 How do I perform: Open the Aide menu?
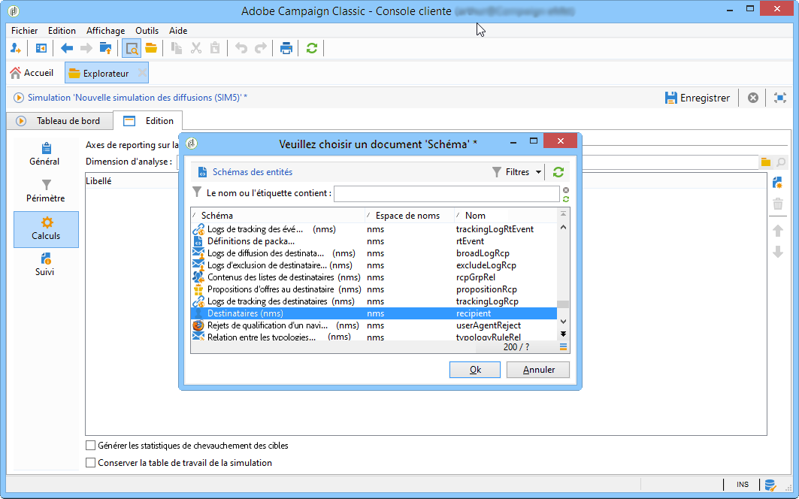click(x=178, y=31)
